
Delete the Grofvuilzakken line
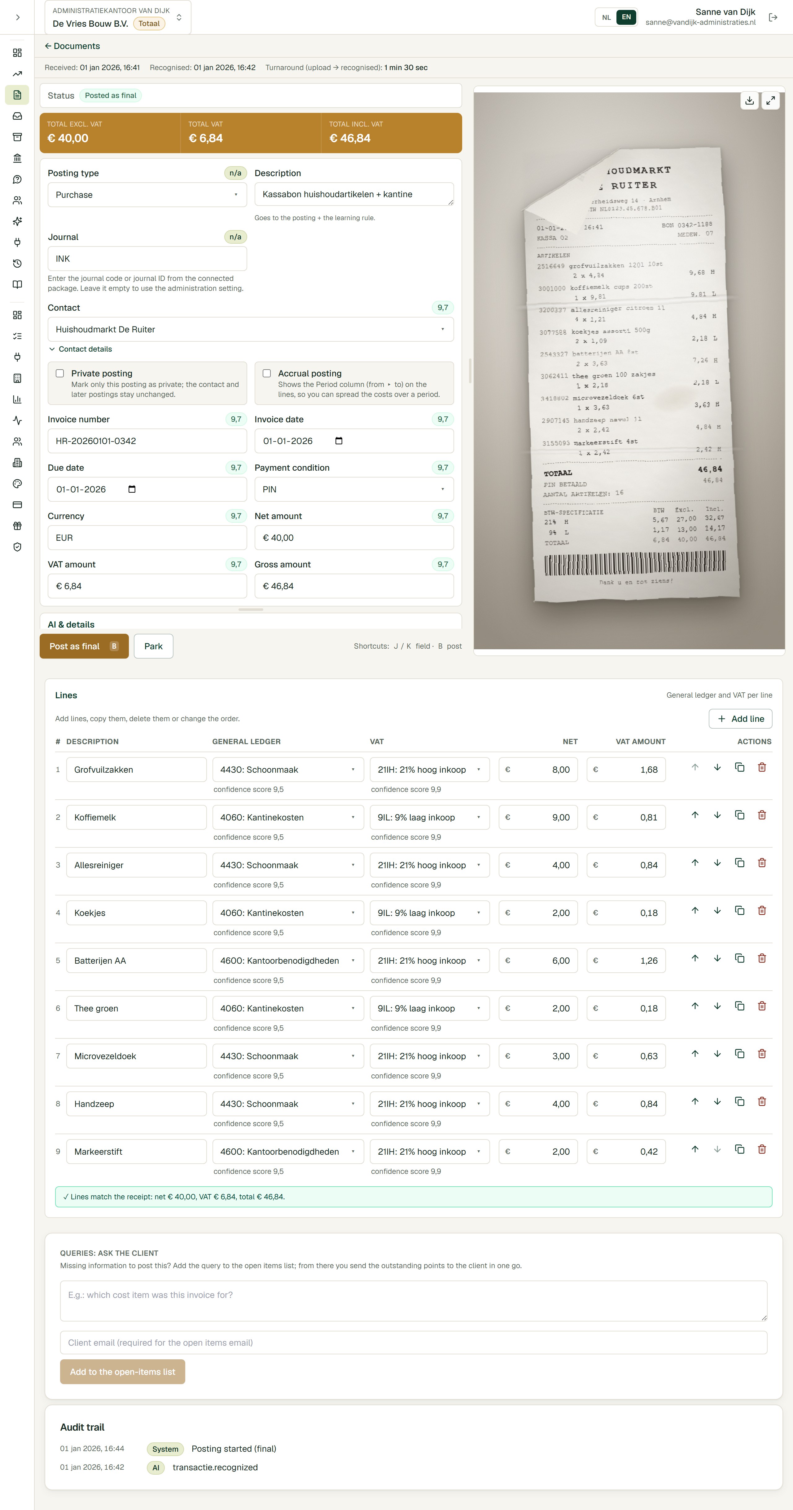[761, 767]
